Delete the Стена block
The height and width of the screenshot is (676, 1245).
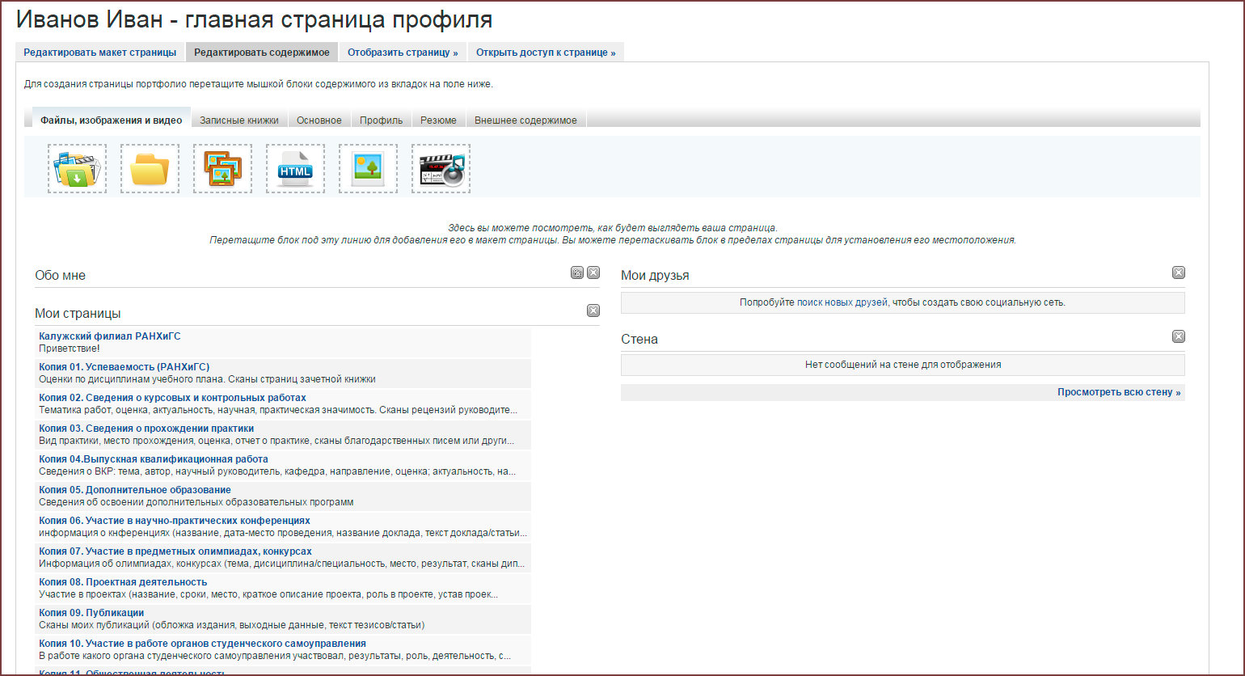point(1179,337)
